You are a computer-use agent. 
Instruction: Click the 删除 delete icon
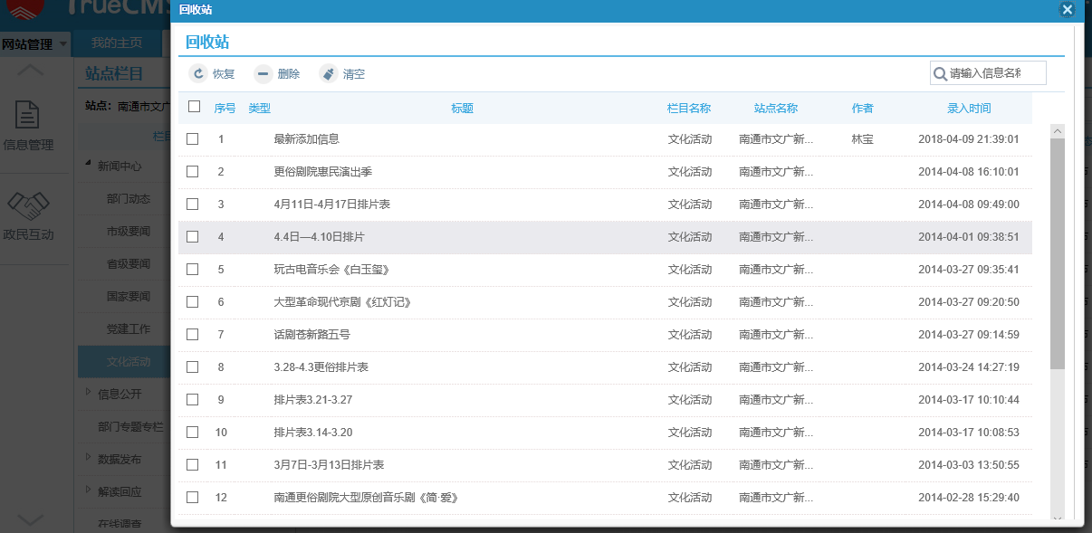(263, 74)
